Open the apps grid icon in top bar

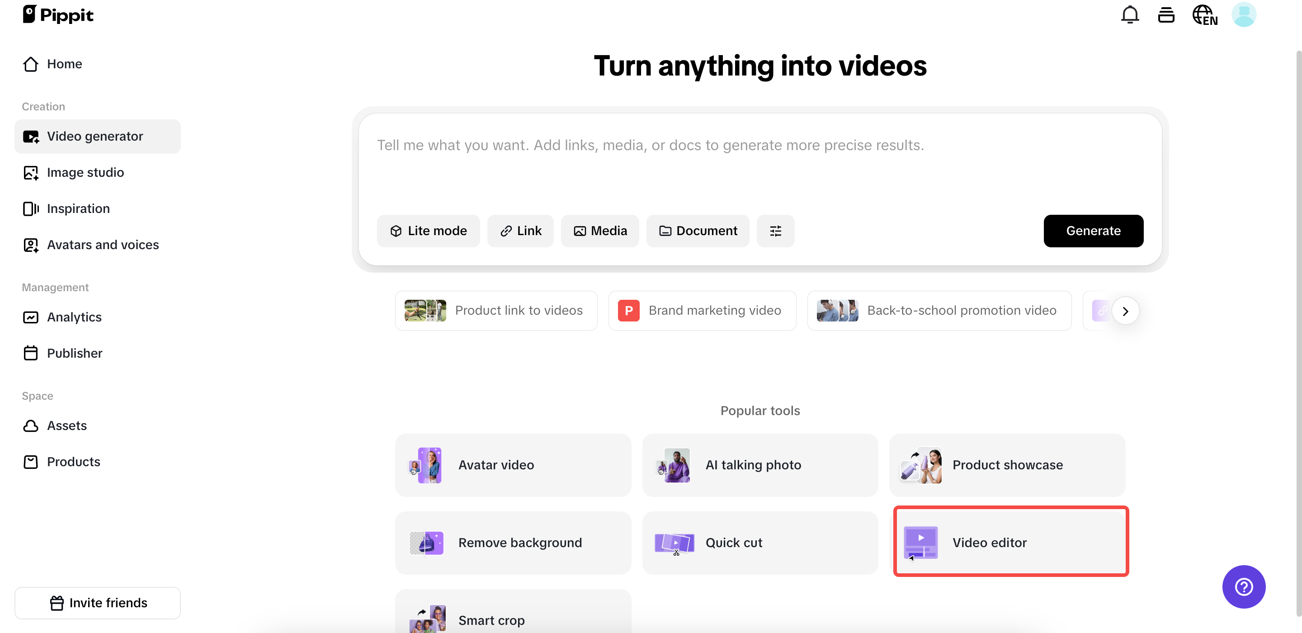pos(1166,14)
